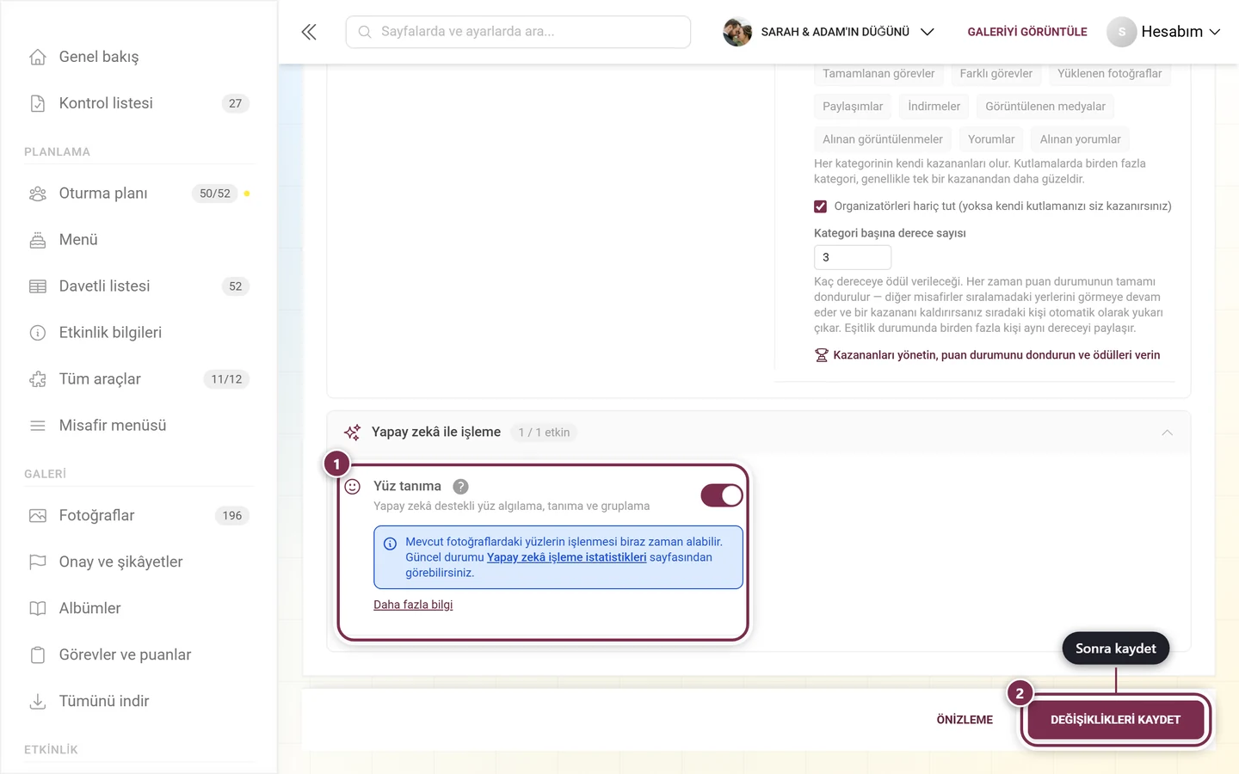Open Kazananları yönetin puan durumunu dondurun link
The height and width of the screenshot is (774, 1239).
[987, 355]
